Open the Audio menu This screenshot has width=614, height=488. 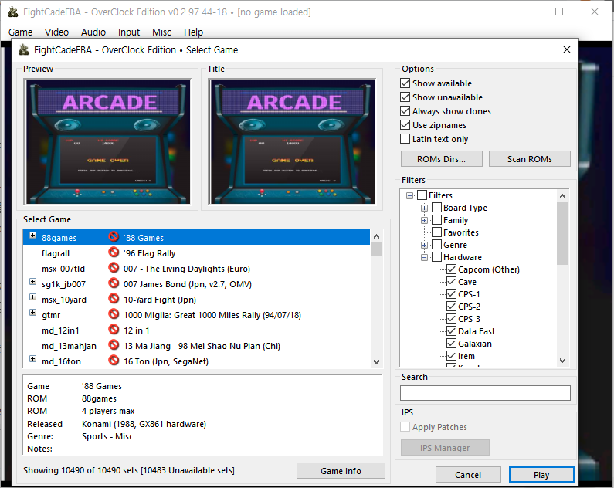[x=93, y=32]
